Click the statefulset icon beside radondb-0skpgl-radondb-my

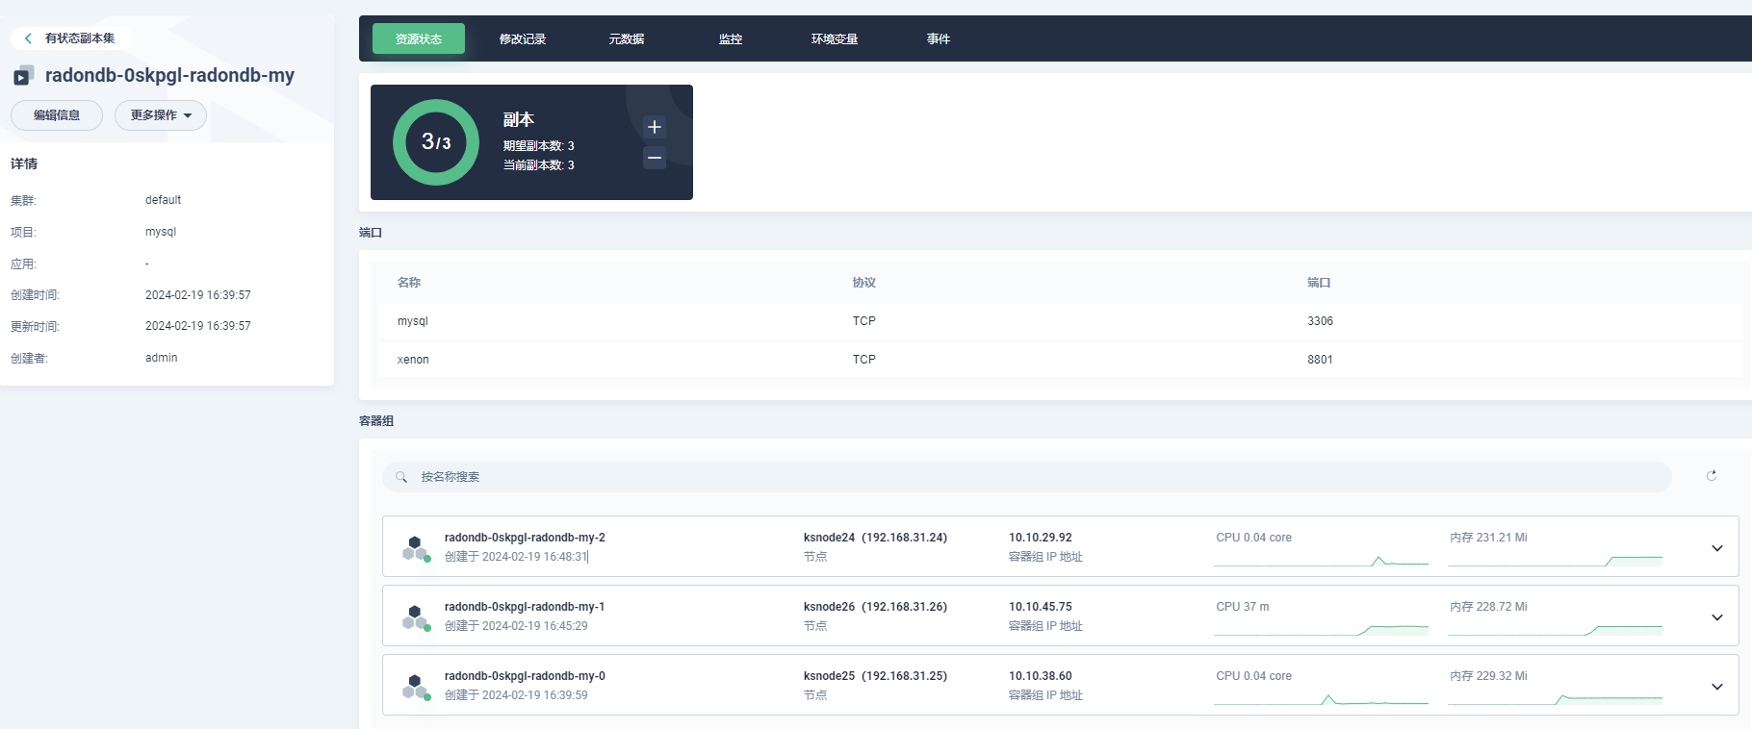pyautogui.click(x=23, y=75)
